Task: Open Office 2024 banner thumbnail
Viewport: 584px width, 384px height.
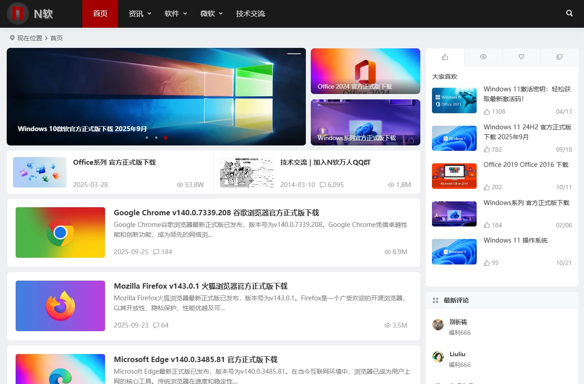Action: tap(365, 71)
